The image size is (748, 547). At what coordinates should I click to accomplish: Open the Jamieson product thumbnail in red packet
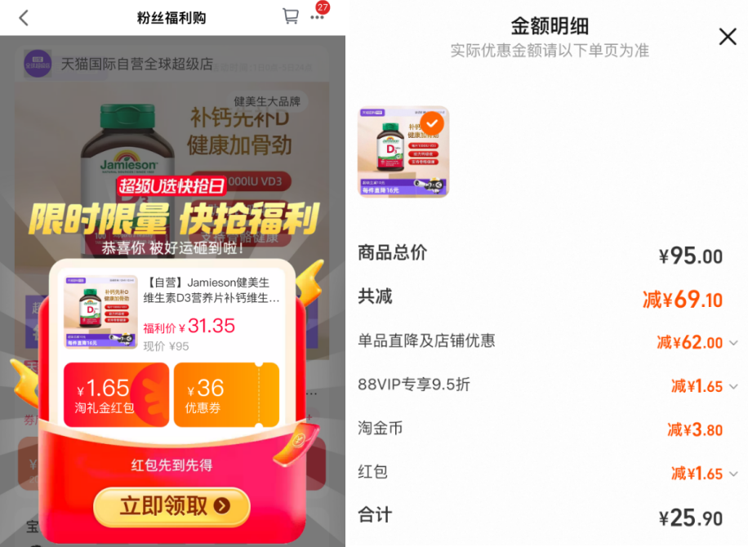100,311
